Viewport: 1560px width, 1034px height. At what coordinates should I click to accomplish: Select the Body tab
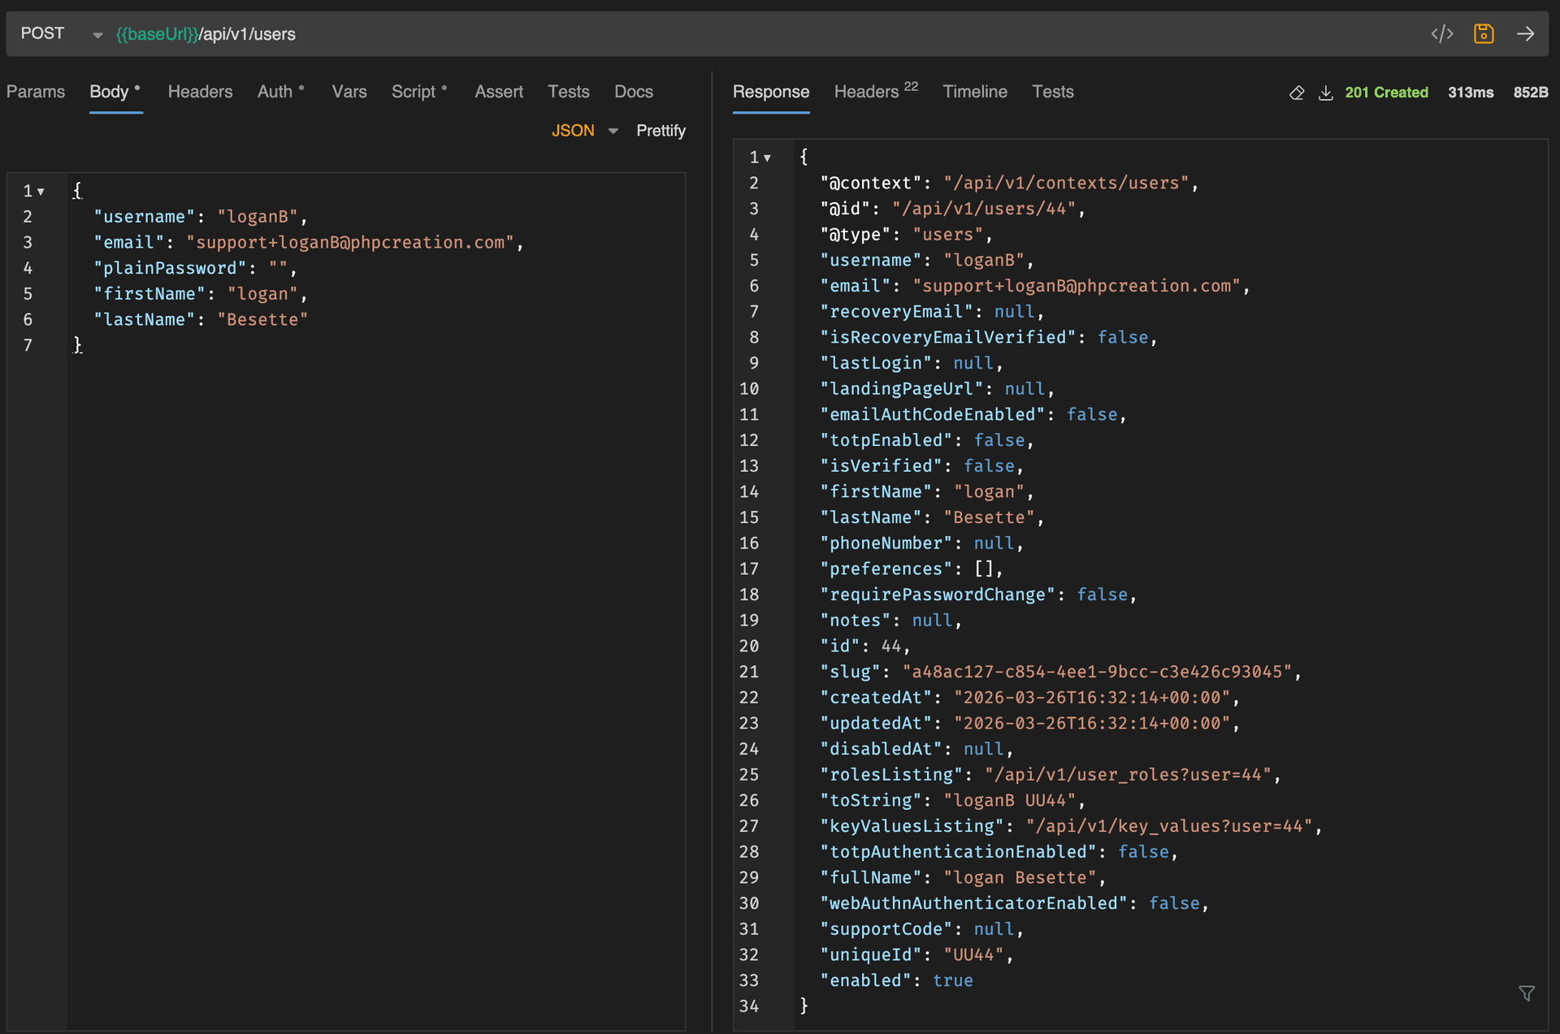115,92
